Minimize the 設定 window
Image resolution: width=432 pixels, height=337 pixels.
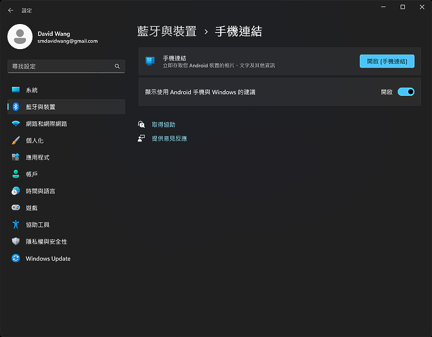click(x=383, y=7)
